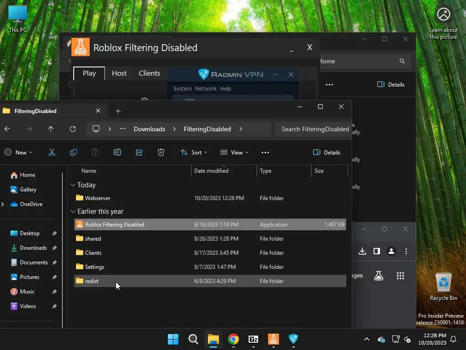The height and width of the screenshot is (350, 466).
Task: Open Windows Start button on taskbar
Action: [173, 339]
